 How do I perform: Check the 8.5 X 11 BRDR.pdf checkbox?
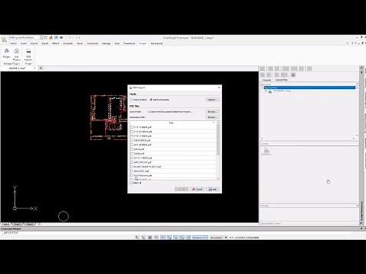(x=132, y=158)
